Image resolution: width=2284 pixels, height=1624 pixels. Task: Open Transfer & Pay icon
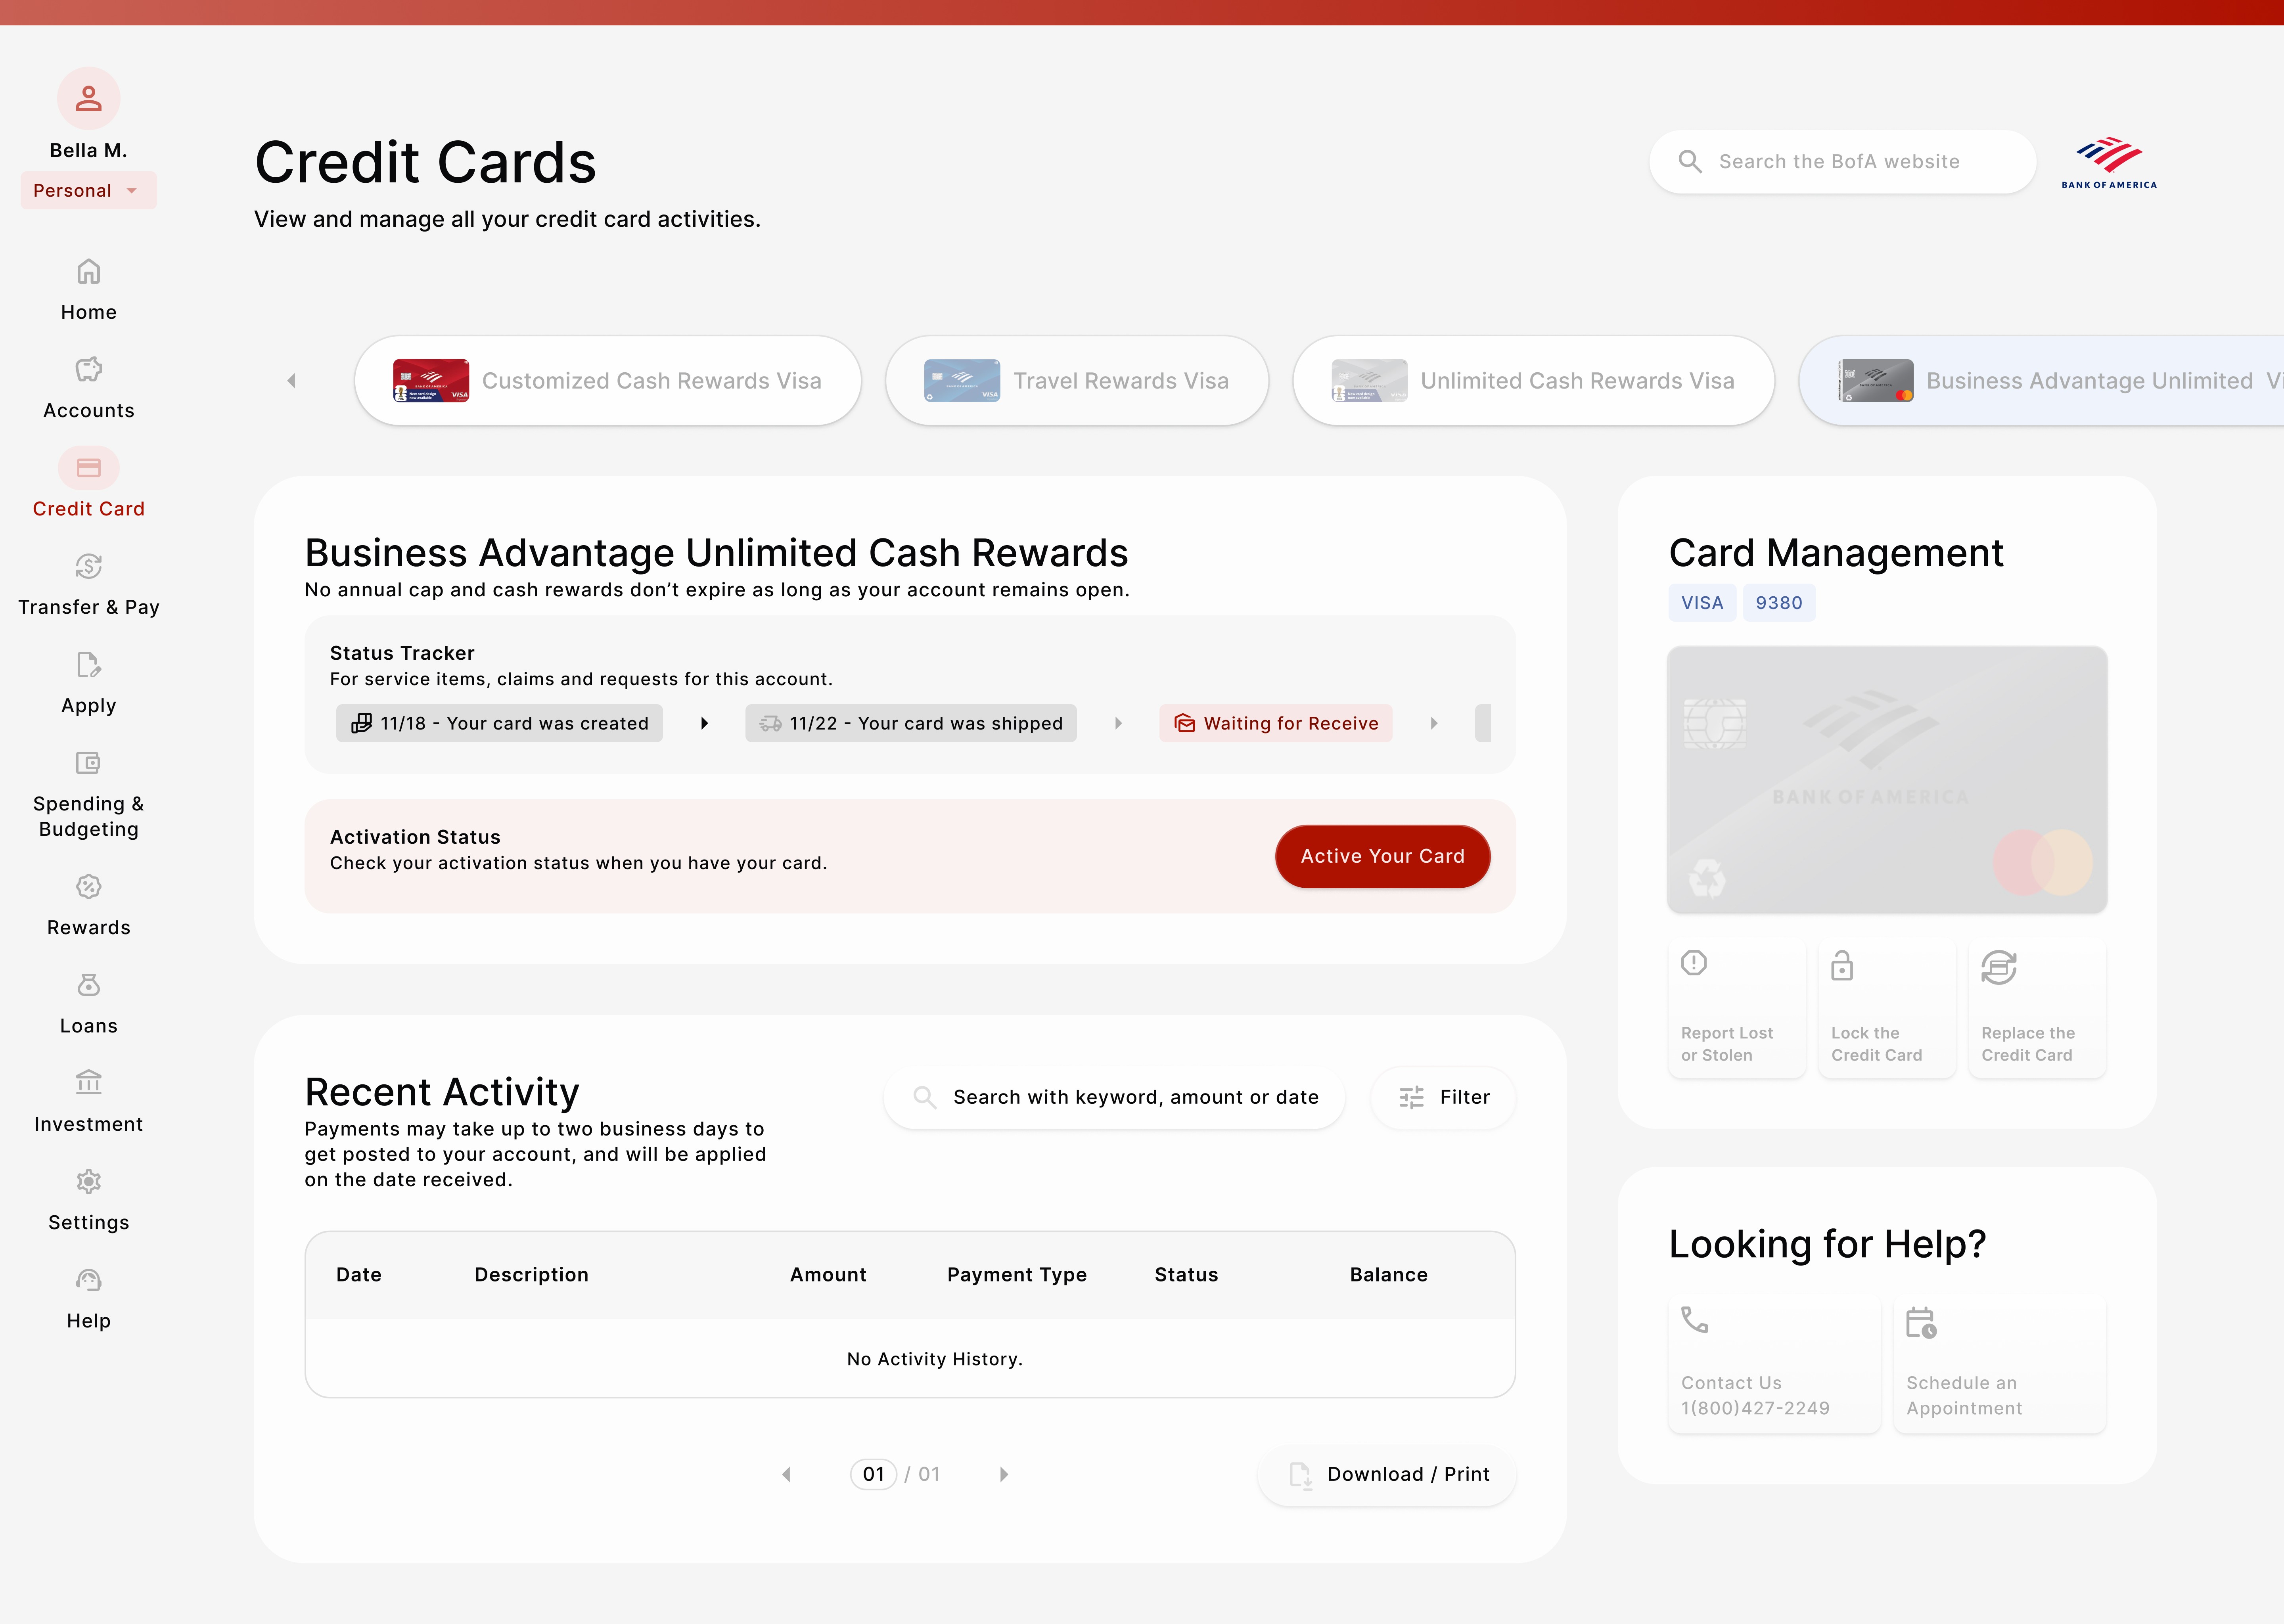click(88, 567)
